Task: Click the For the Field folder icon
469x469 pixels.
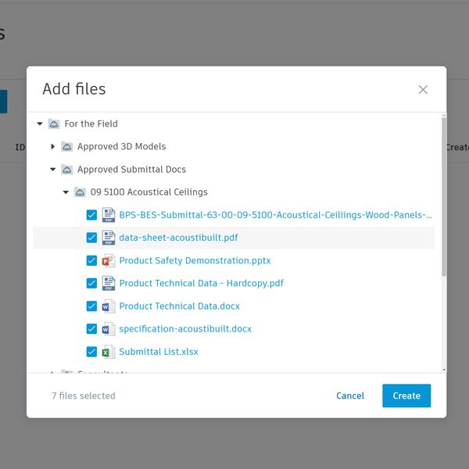Action: pos(53,124)
